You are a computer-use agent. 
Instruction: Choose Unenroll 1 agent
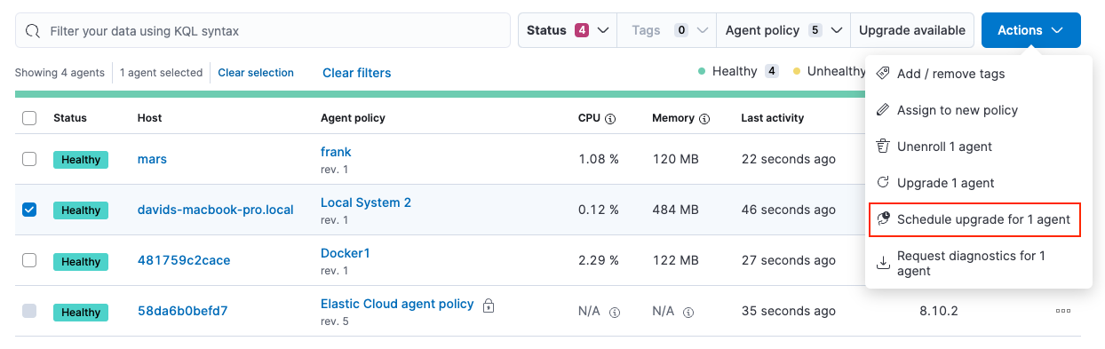[x=978, y=147]
